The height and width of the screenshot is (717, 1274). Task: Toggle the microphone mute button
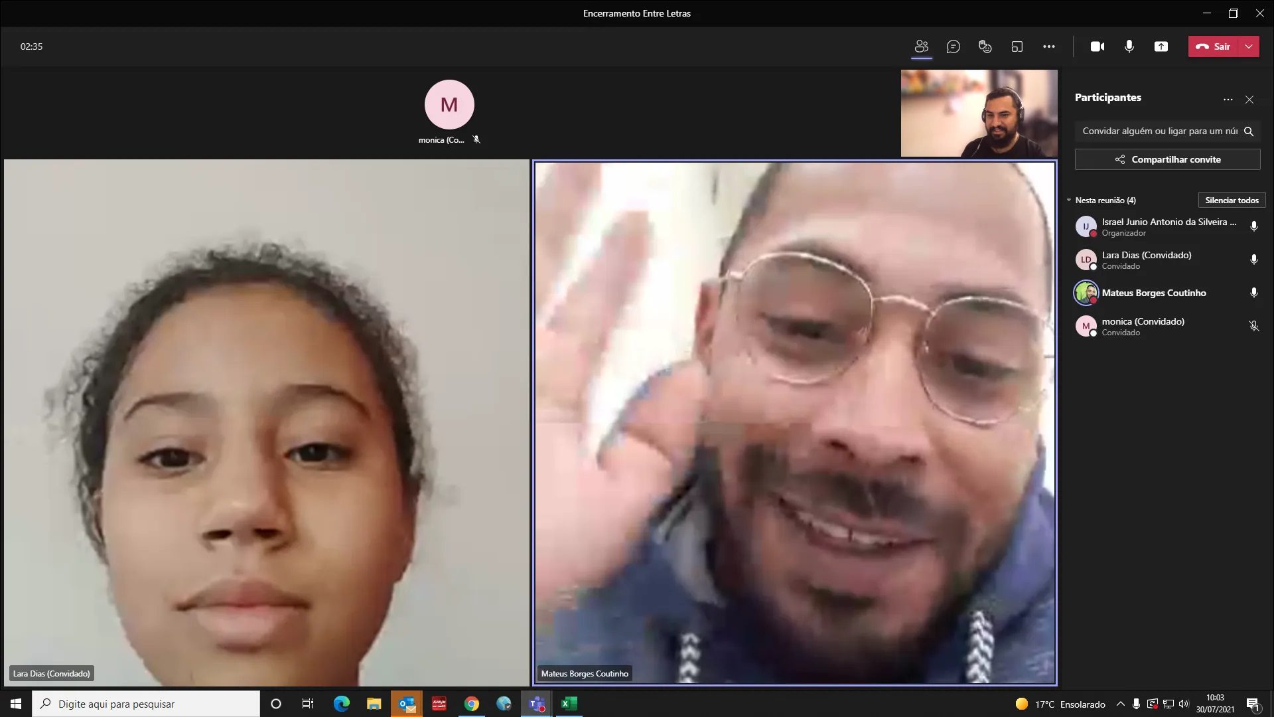click(x=1129, y=46)
